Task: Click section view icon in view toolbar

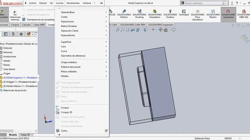Action: 133,30
